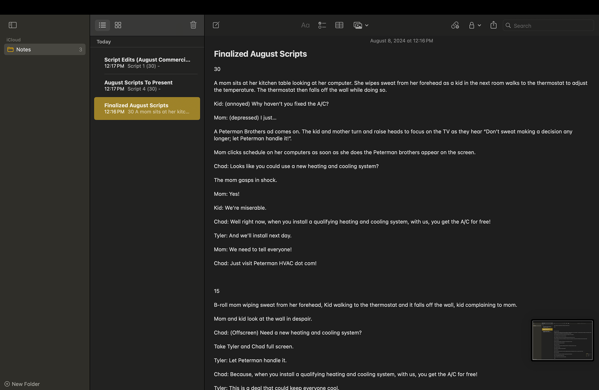Open the text format Aa menu
Screen dimensions: 599x390
305,25
